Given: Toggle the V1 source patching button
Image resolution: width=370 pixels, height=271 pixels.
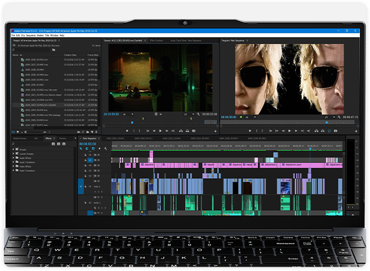Looking at the screenshot, I should click(80, 187).
